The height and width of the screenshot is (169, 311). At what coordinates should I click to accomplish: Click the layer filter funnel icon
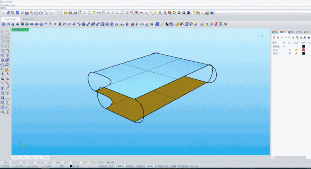click(296, 38)
